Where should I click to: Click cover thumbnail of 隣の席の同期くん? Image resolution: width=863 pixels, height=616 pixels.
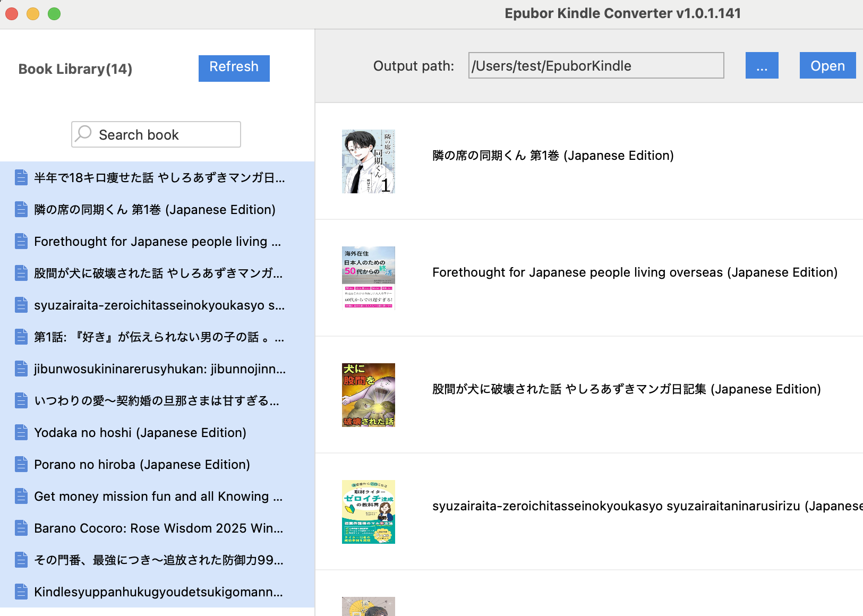tap(369, 161)
